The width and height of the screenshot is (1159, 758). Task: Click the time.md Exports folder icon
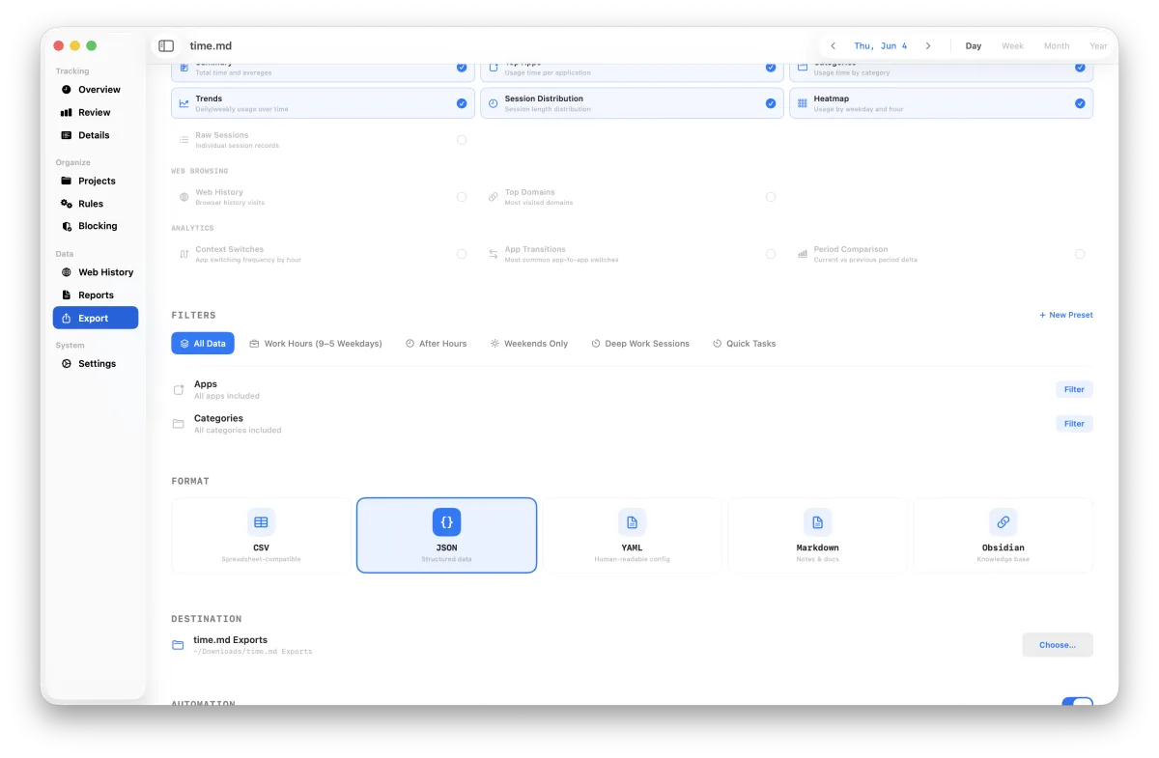(x=178, y=645)
